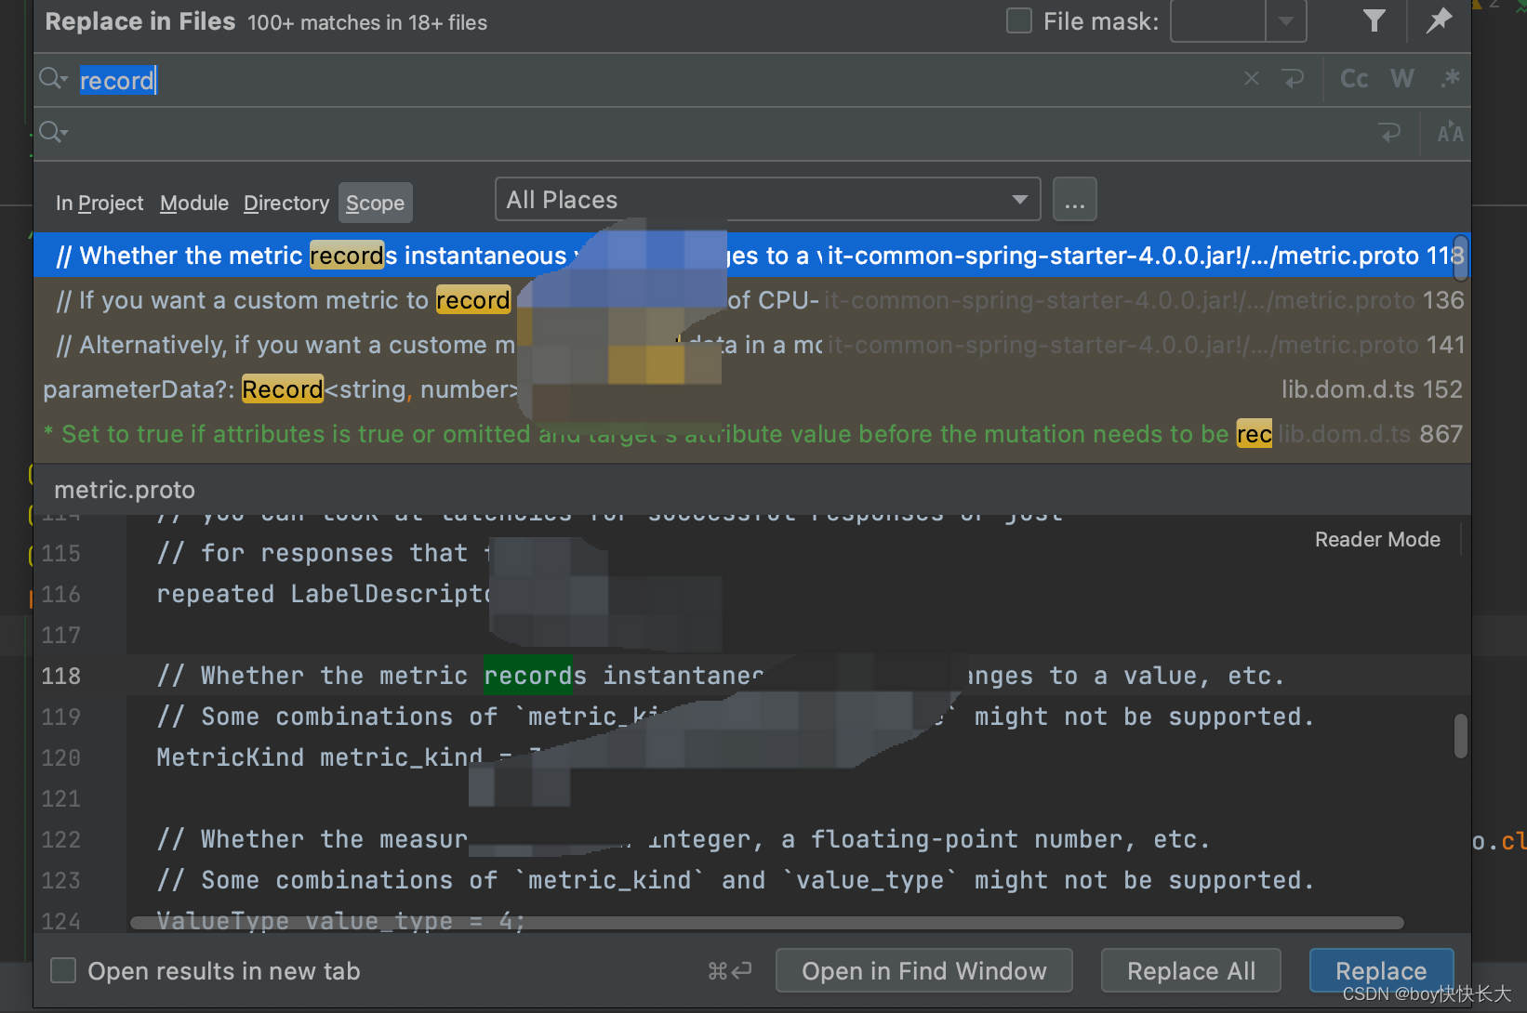Image resolution: width=1527 pixels, height=1013 pixels.
Task: Open search history magnifier dropdown
Action: coord(53,79)
